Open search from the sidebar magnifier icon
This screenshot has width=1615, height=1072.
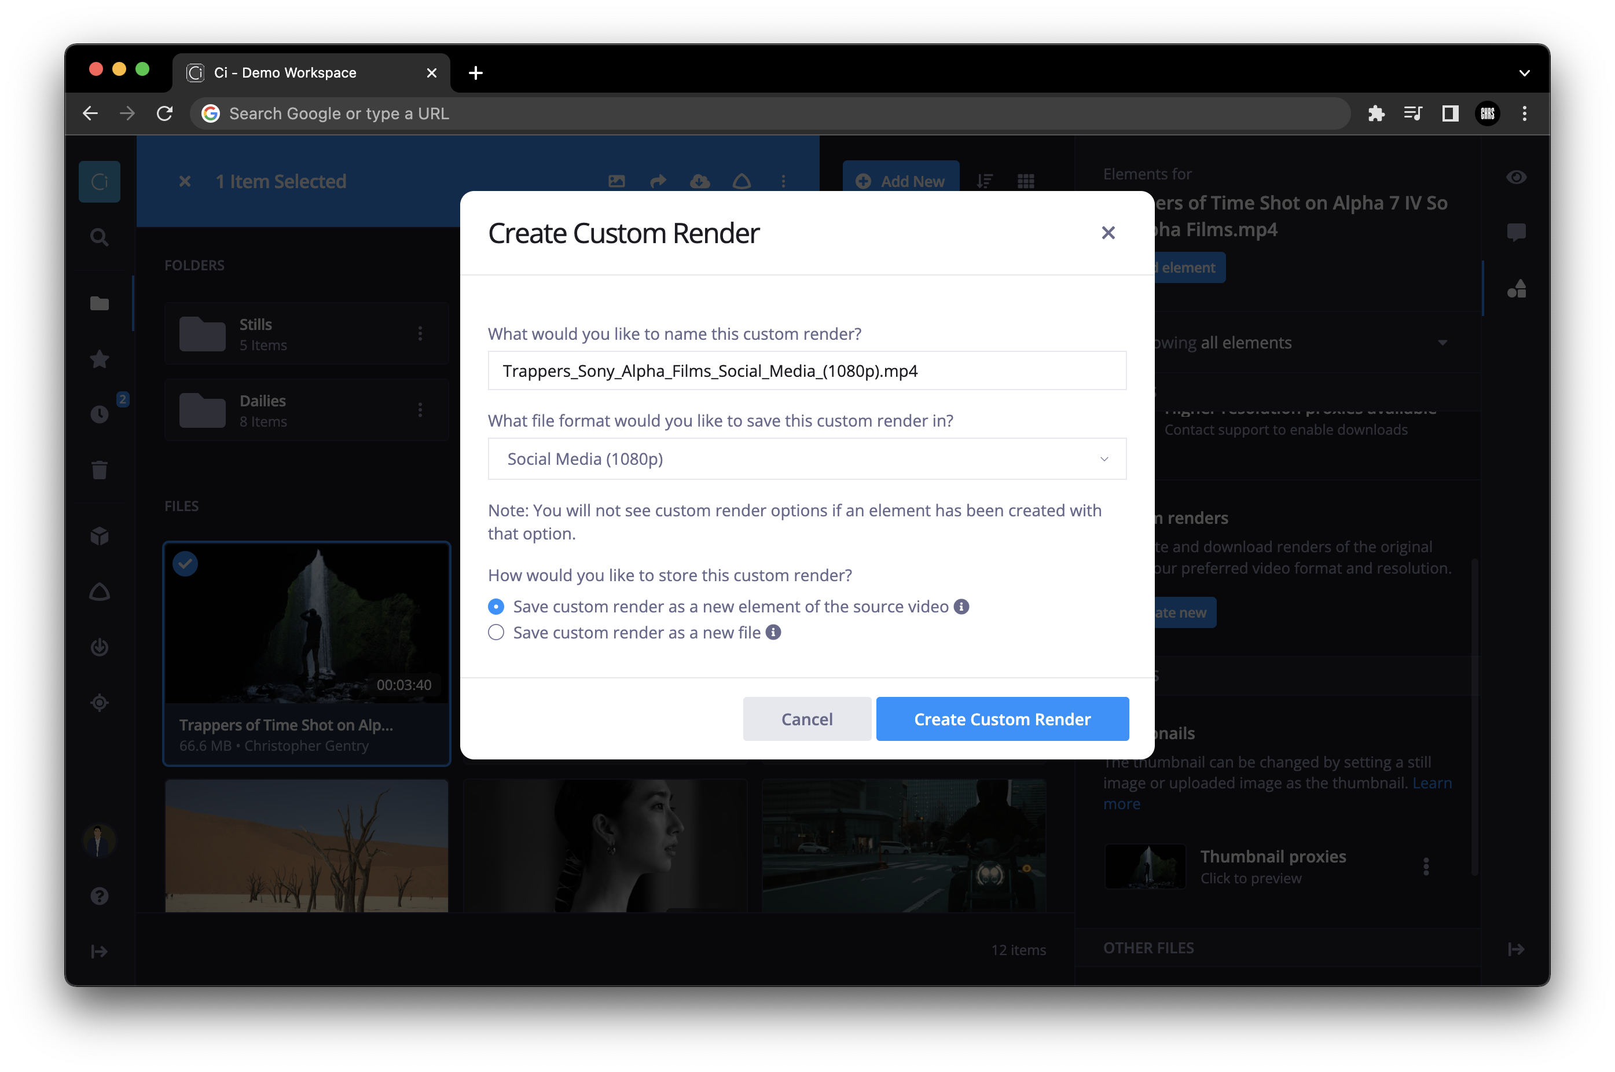click(99, 237)
